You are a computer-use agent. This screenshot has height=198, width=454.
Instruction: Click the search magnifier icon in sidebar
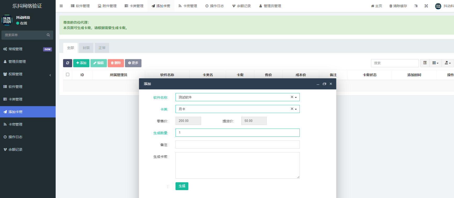coord(48,35)
